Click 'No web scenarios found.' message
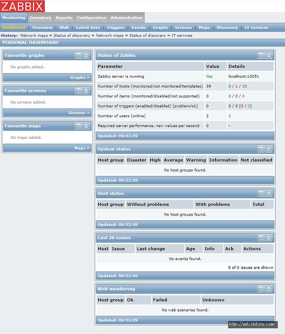285x334 pixels. [x=185, y=310]
